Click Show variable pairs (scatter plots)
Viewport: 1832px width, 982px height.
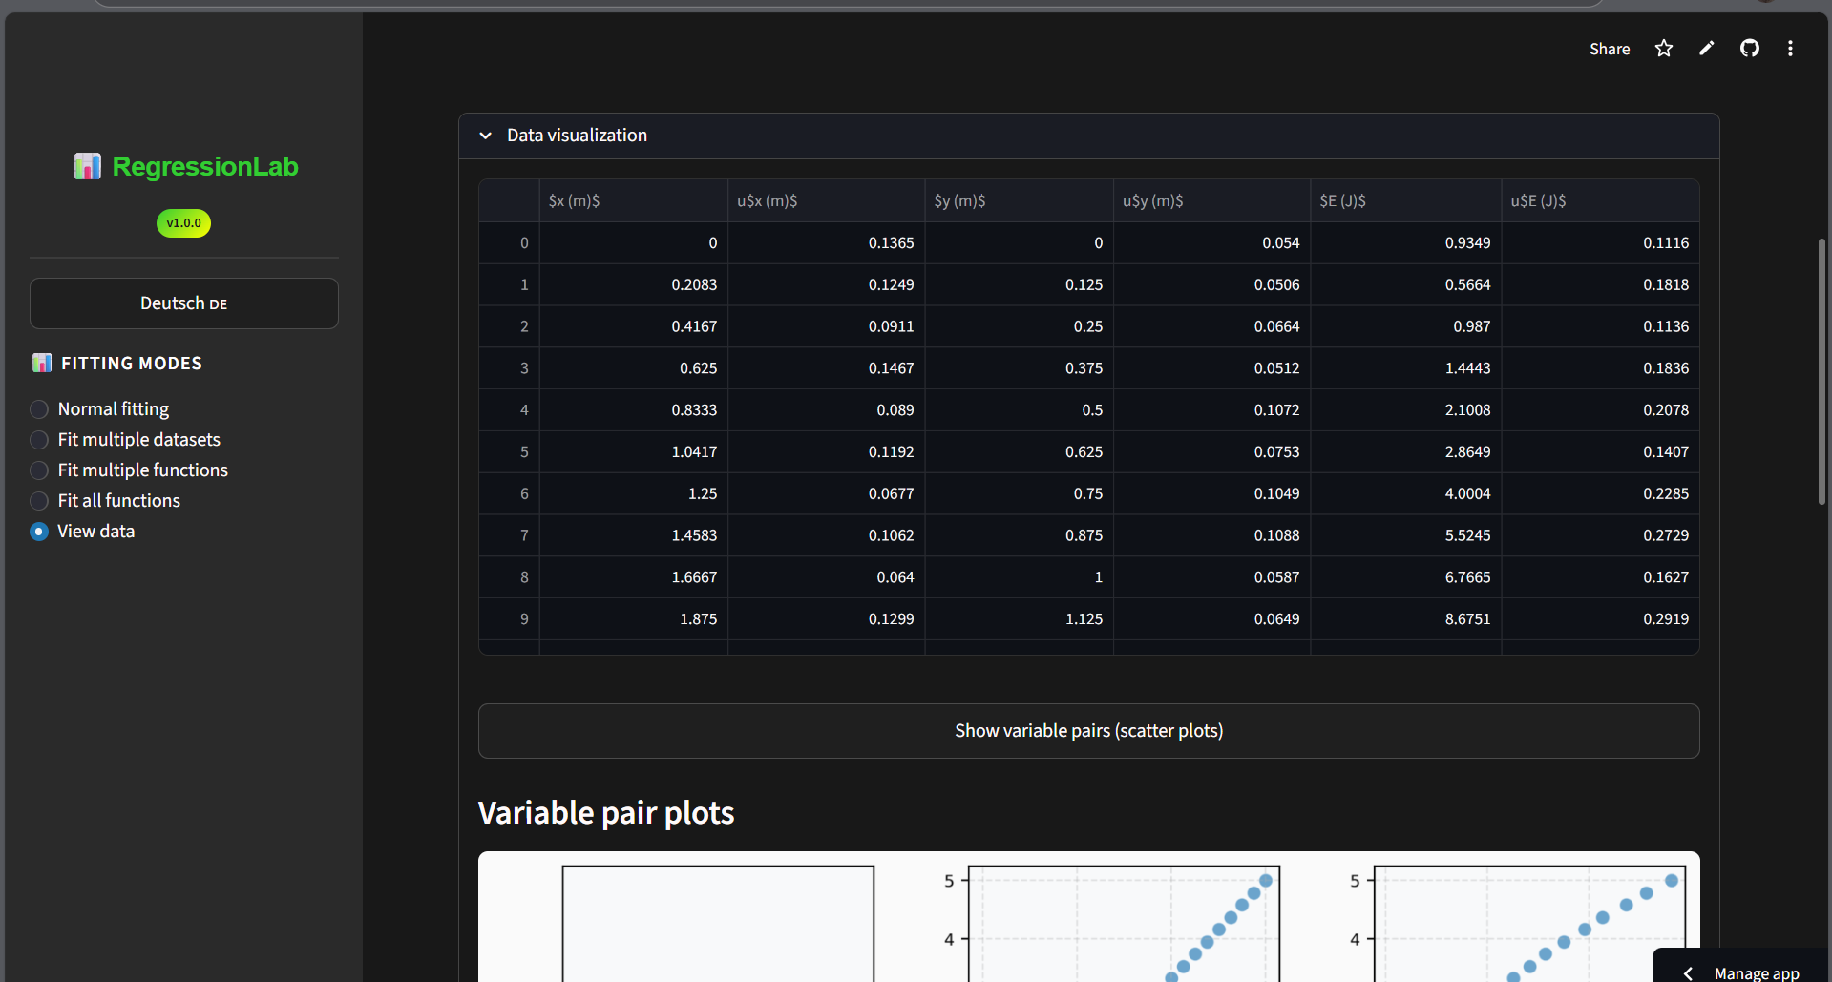pyautogui.click(x=1089, y=731)
